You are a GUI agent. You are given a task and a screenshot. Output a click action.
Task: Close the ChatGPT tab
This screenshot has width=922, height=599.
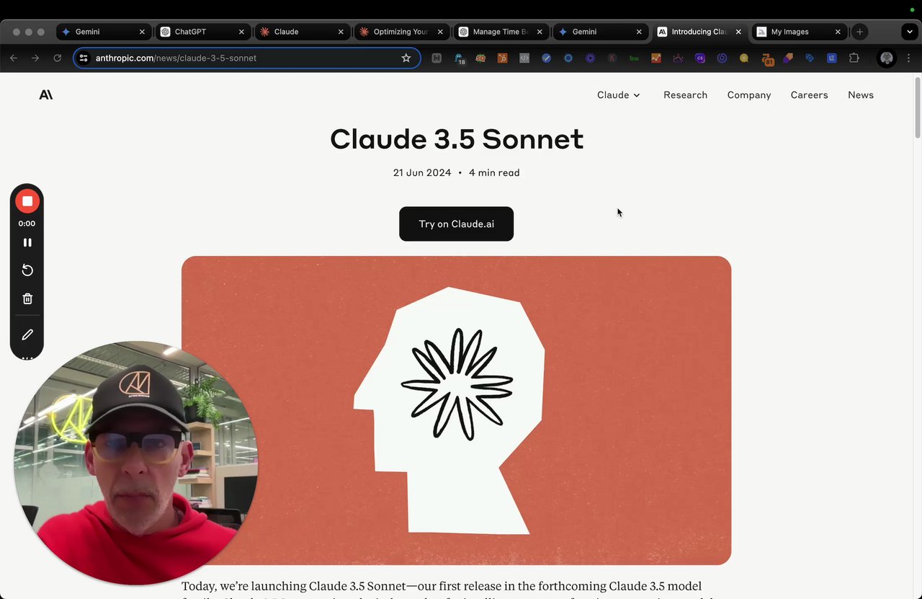241,32
